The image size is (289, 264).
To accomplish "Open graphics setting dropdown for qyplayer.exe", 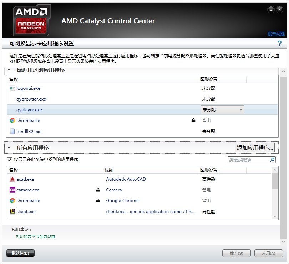I will pos(222,110).
